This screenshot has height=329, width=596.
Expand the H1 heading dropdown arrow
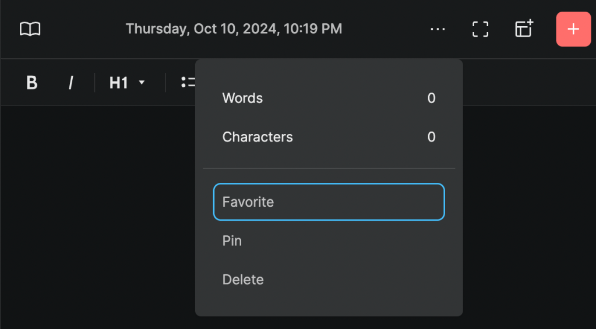coord(142,83)
